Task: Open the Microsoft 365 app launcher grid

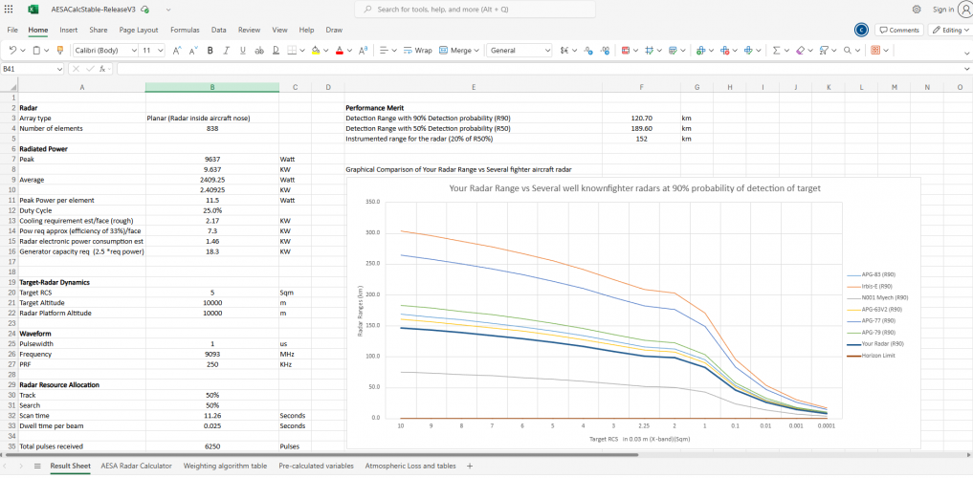Action: click(9, 10)
